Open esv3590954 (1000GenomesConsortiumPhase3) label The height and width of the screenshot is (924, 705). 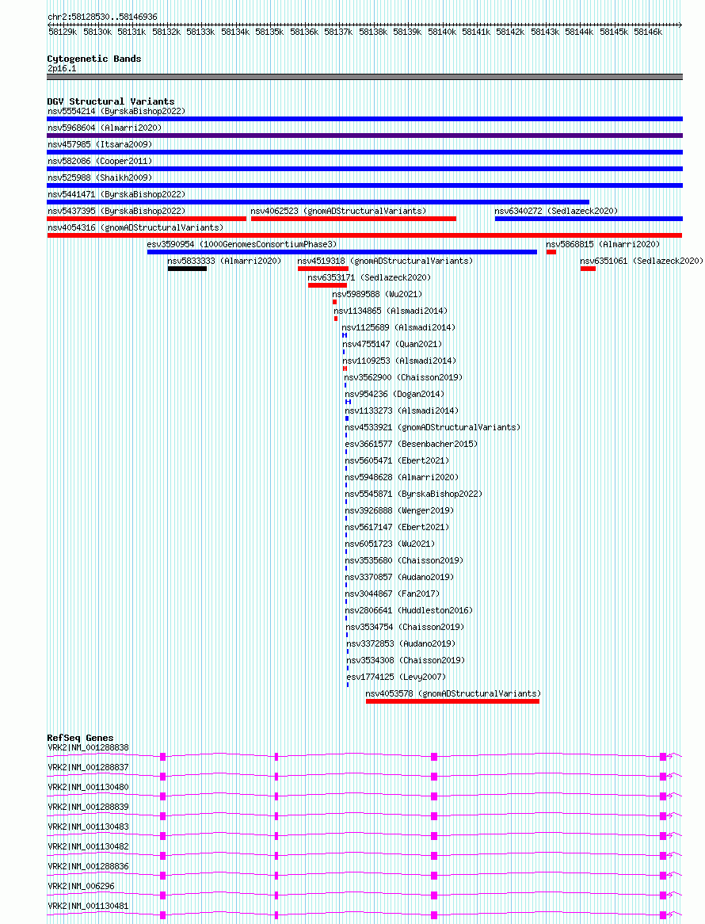coord(242,244)
